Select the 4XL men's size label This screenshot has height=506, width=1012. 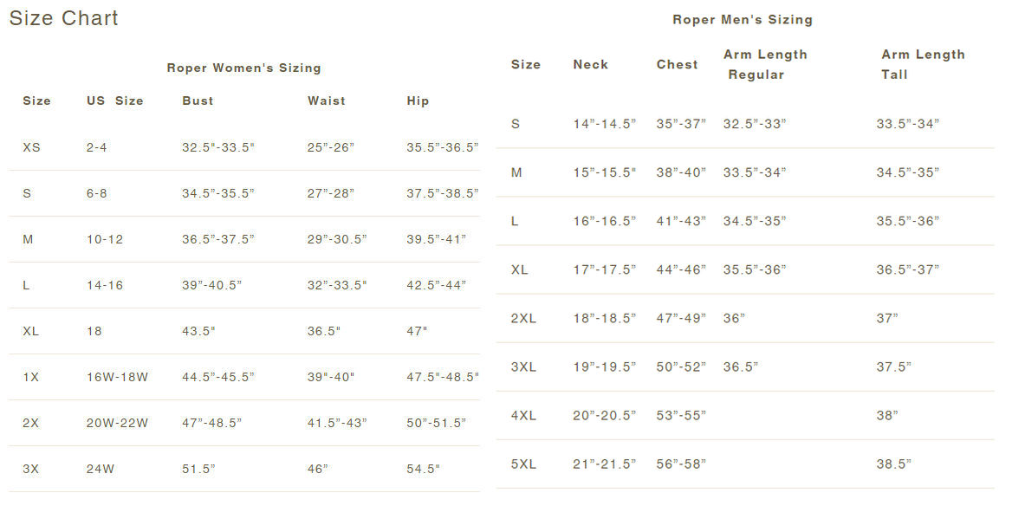[x=523, y=415]
